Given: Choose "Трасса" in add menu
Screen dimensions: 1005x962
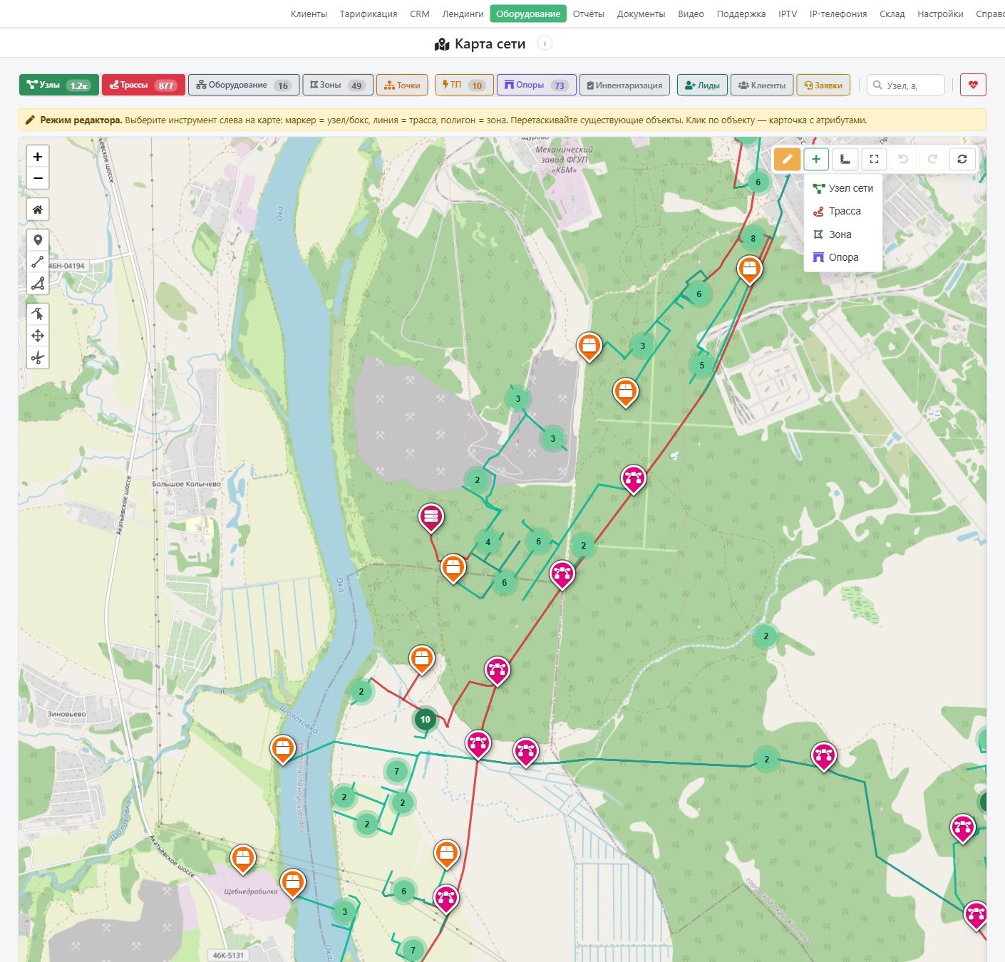Looking at the screenshot, I should click(843, 211).
